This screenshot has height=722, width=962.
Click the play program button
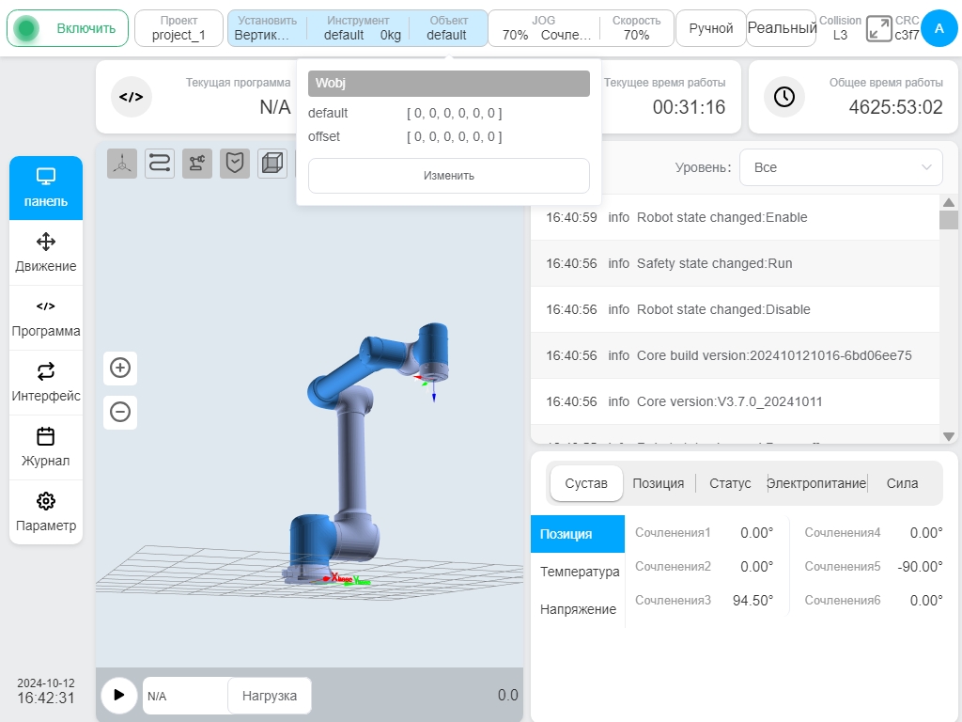click(119, 695)
